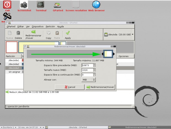Click the Tamaño mínimo: 344 MiB label
Image resolution: width=171 pixels, height=129 pixels.
(x=49, y=60)
